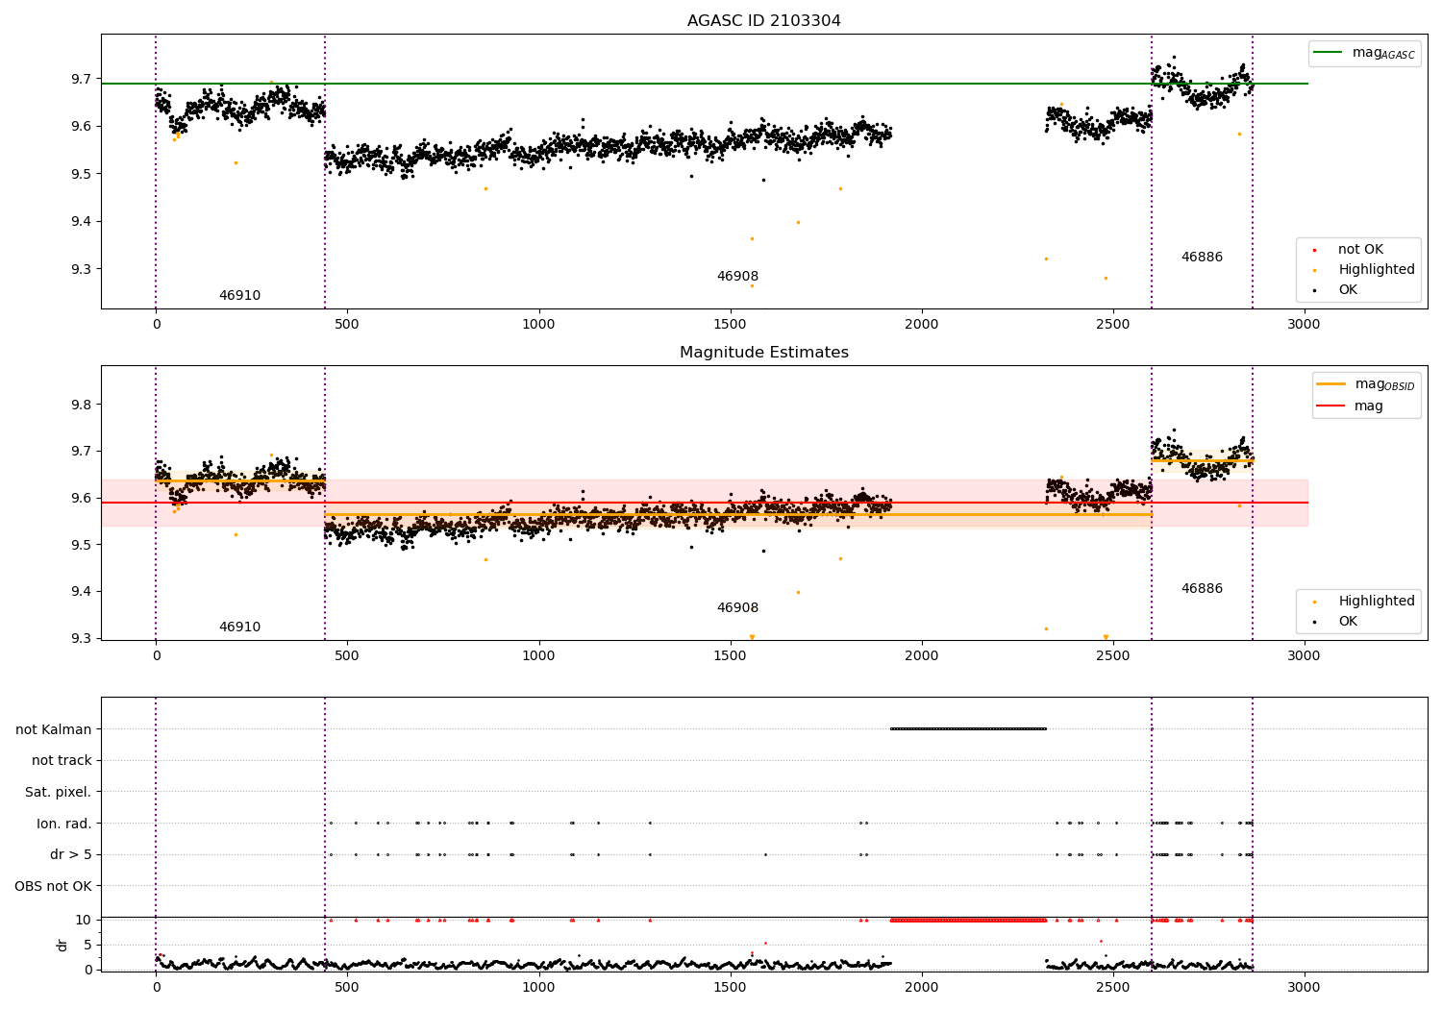The width and height of the screenshot is (1442, 1009).
Task: Click 'Highlighted' legend entry in Magnitude Estimates plot
Action: click(1377, 602)
